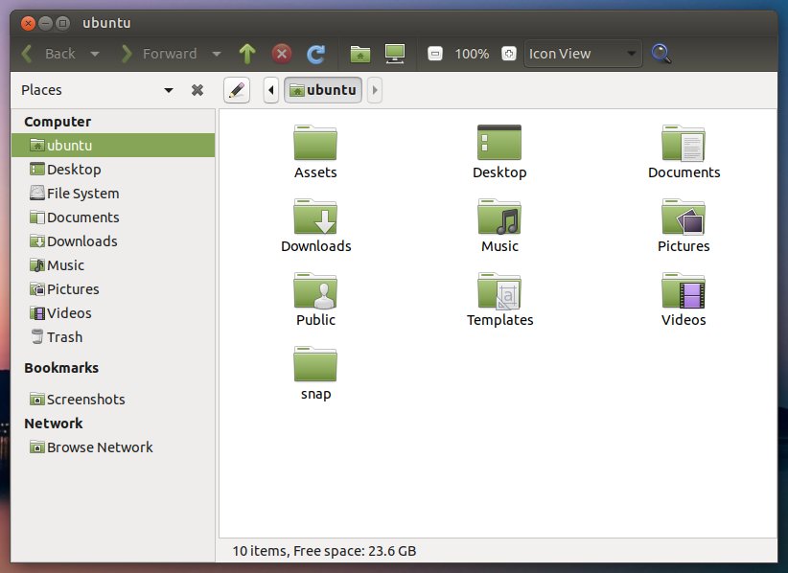Open Screenshots bookmark in sidebar
The image size is (788, 573).
[113, 400]
